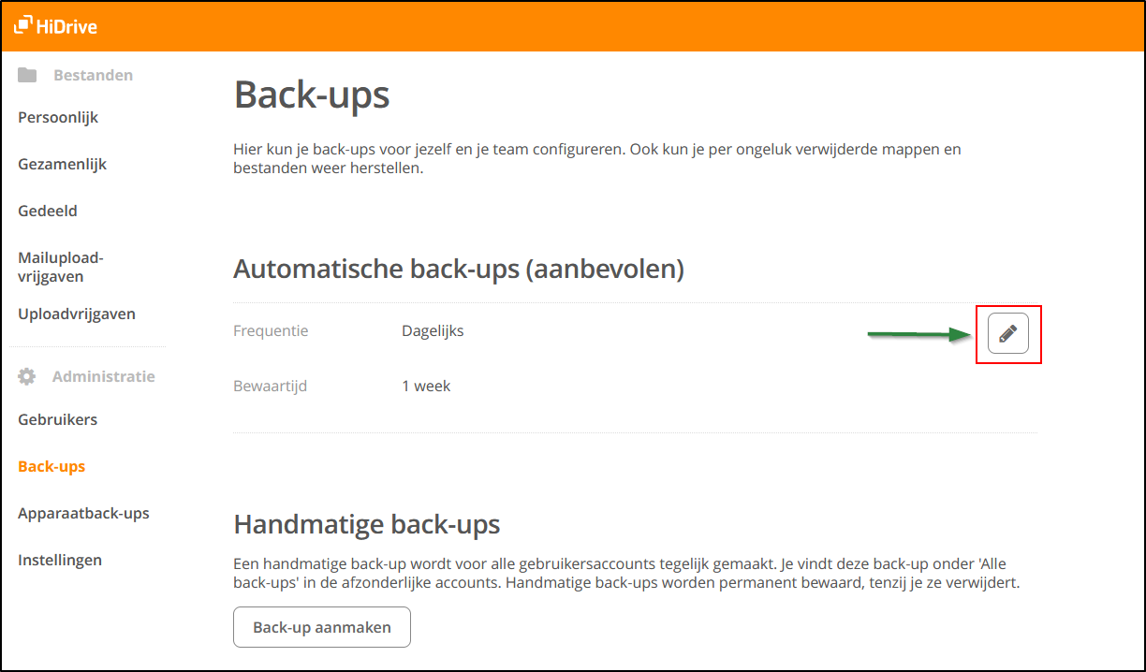The width and height of the screenshot is (1146, 672).
Task: Click the gear icon next to Administratie
Action: 26,375
